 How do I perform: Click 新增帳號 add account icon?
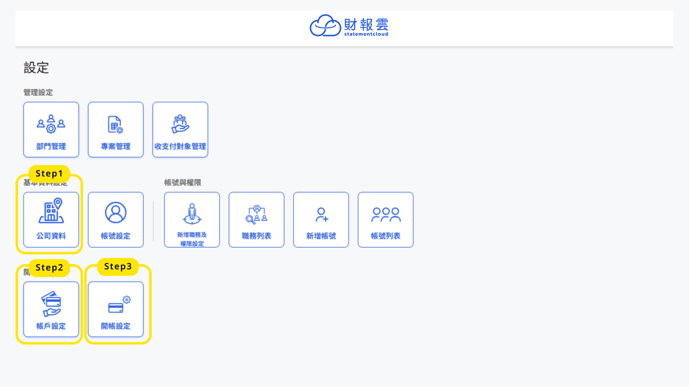[321, 214]
